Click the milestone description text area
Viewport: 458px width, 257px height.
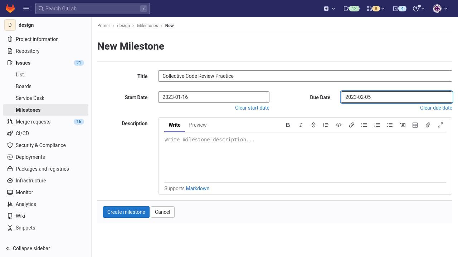click(x=305, y=157)
